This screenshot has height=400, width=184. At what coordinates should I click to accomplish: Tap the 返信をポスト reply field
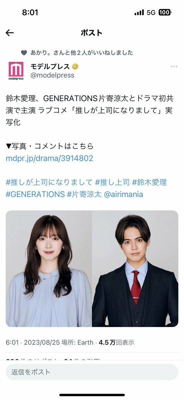coord(92,372)
